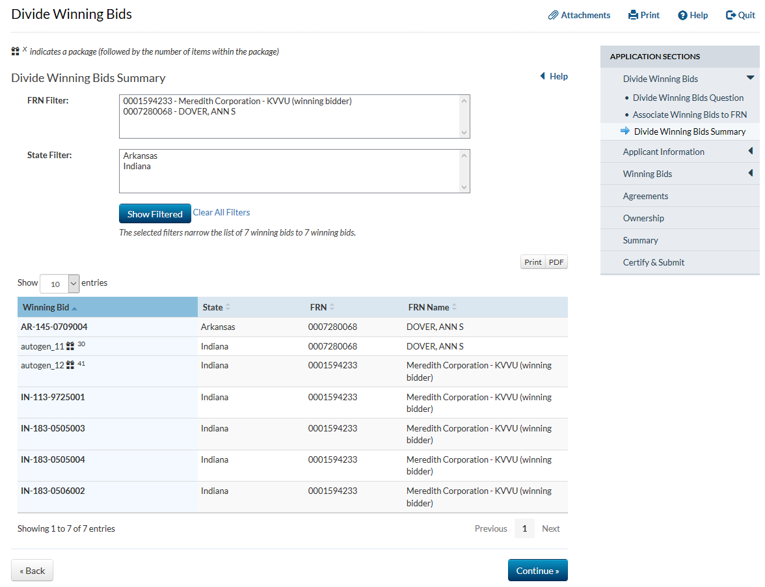Image resolution: width=765 pixels, height=587 pixels.
Task: Select Arkansas in the State Filter list
Action: coord(141,156)
